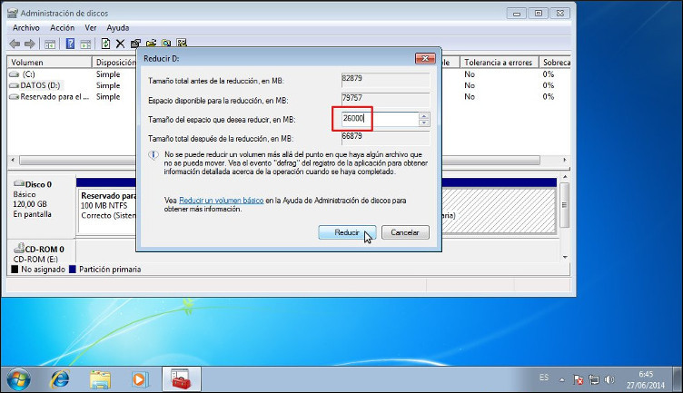Open the Archivo menu
Viewport: 683px width, 393px height.
coord(26,28)
